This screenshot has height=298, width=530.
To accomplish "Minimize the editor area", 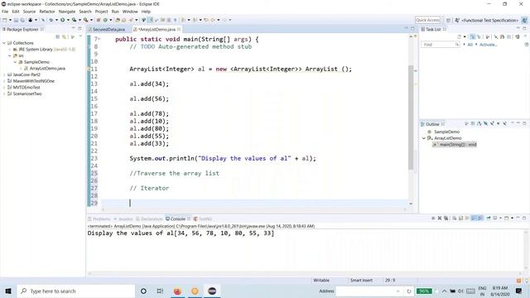I will pyautogui.click(x=407, y=29).
